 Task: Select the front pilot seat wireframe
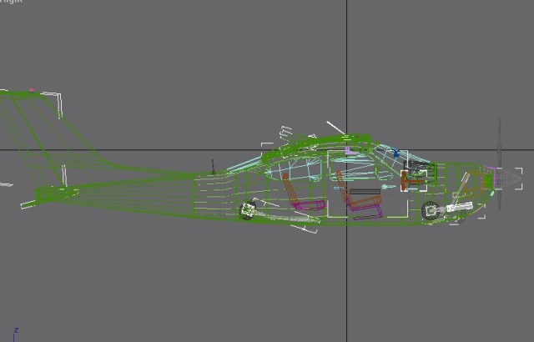click(x=359, y=195)
